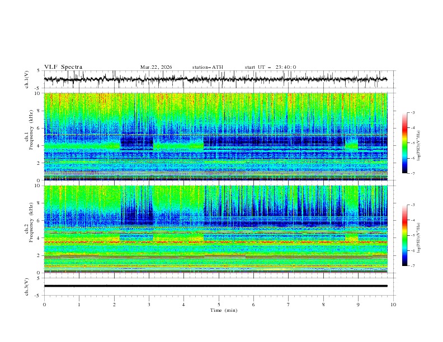Click the "-3" label on lower color bar
The height and width of the screenshot is (342, 443).
[x=413, y=205]
